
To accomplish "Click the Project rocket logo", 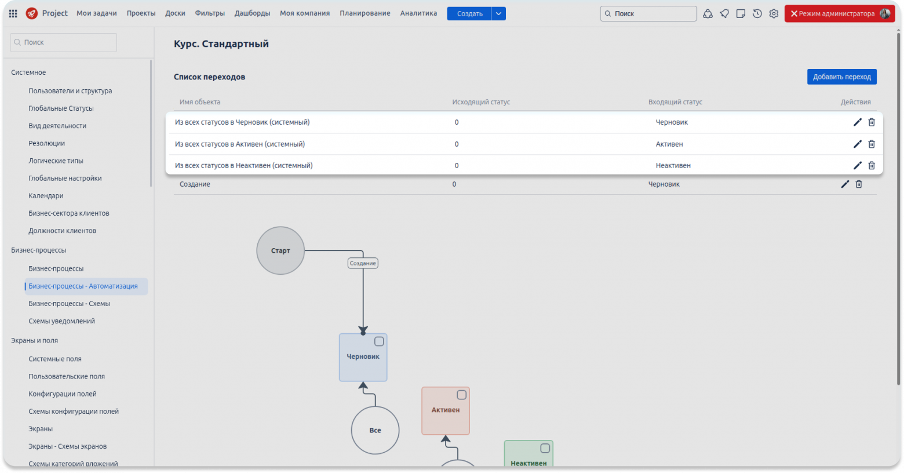I will pyautogui.click(x=32, y=13).
